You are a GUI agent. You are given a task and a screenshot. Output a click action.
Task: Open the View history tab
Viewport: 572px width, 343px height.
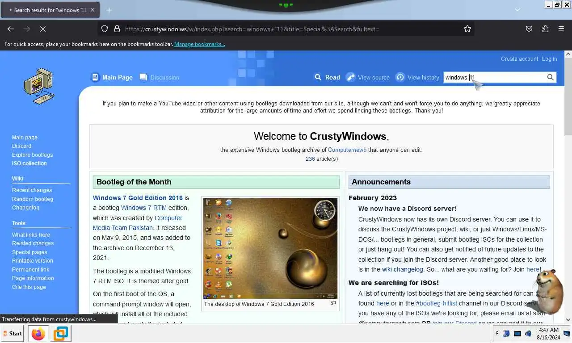pyautogui.click(x=417, y=77)
